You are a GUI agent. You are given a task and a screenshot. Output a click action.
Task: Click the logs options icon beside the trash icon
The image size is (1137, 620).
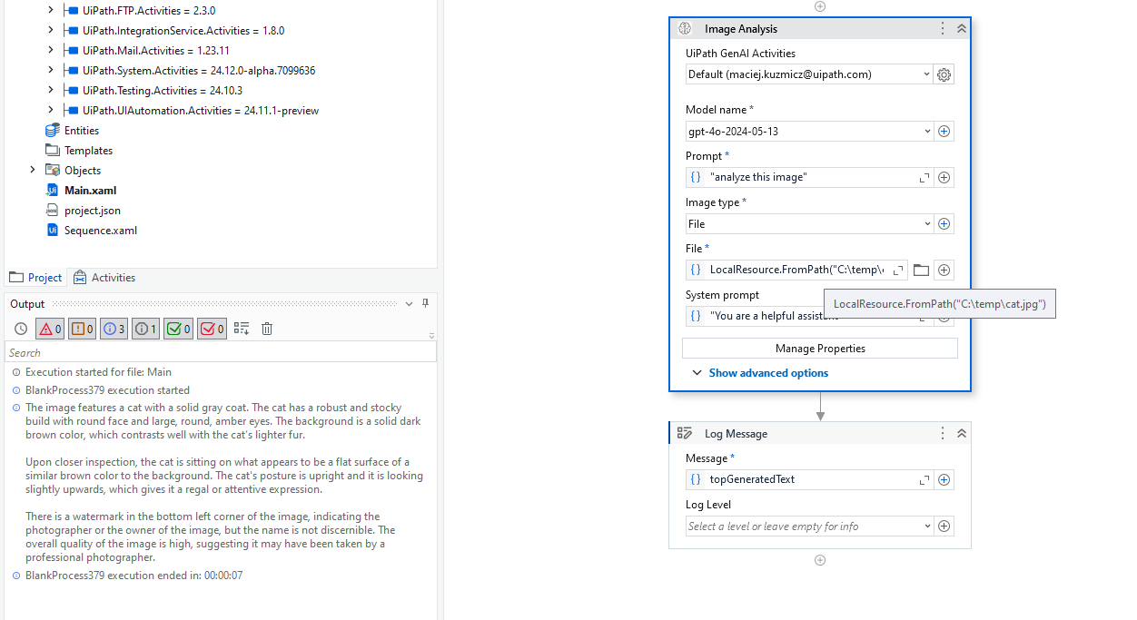click(241, 328)
